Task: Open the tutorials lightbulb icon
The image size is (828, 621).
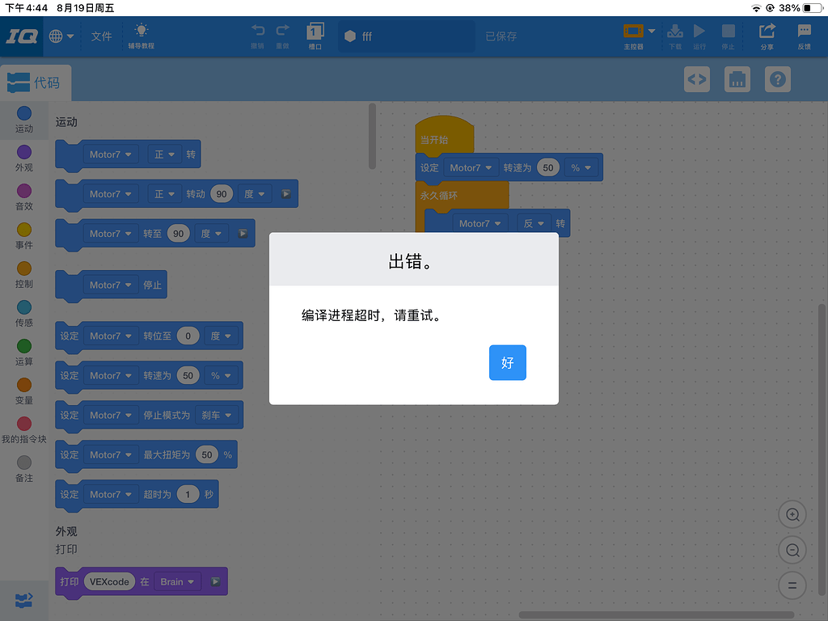Action: 141,36
